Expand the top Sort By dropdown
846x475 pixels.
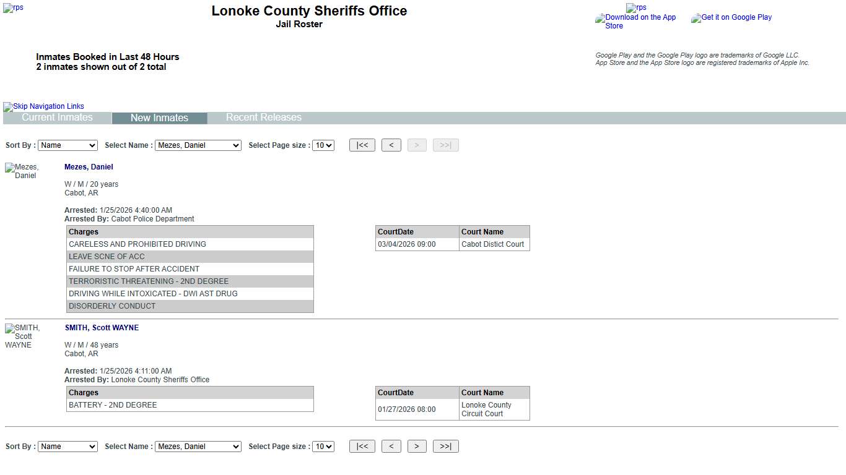pyautogui.click(x=68, y=145)
